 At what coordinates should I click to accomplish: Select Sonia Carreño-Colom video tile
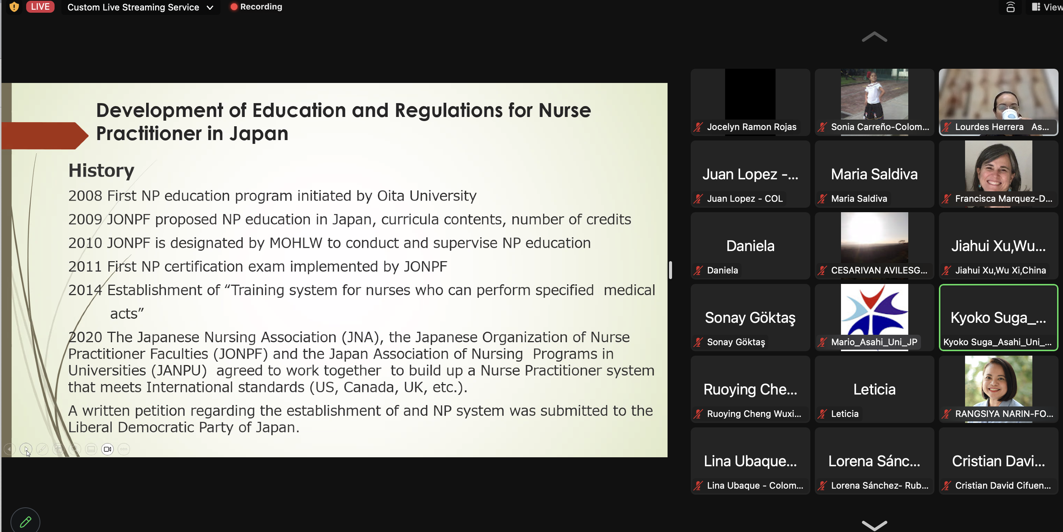point(874,102)
